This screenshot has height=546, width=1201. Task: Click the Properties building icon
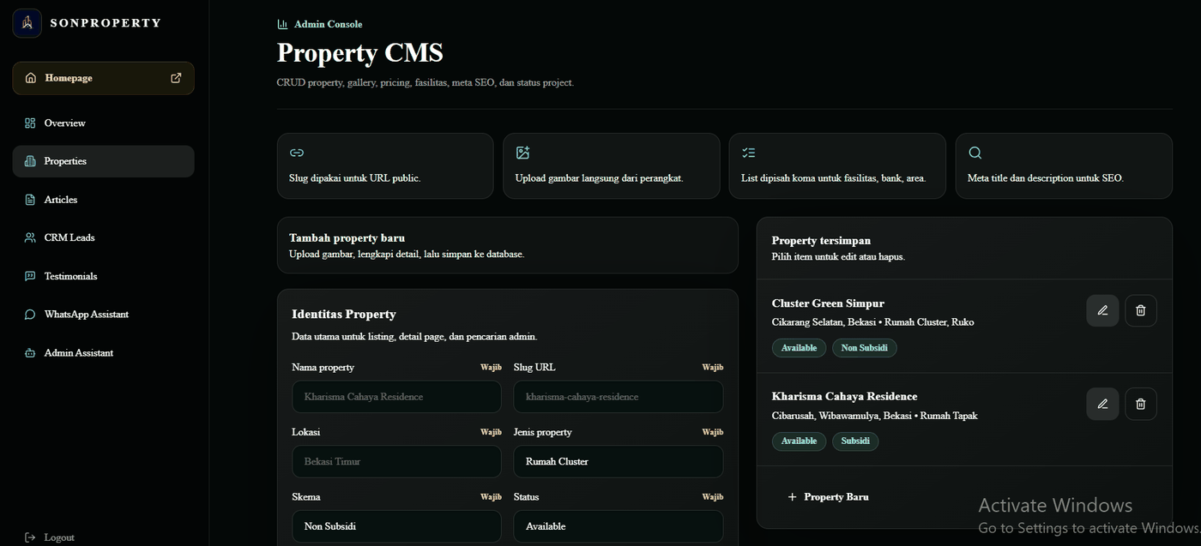[30, 161]
